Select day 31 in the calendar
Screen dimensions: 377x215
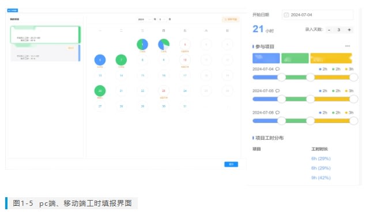pos(185,106)
